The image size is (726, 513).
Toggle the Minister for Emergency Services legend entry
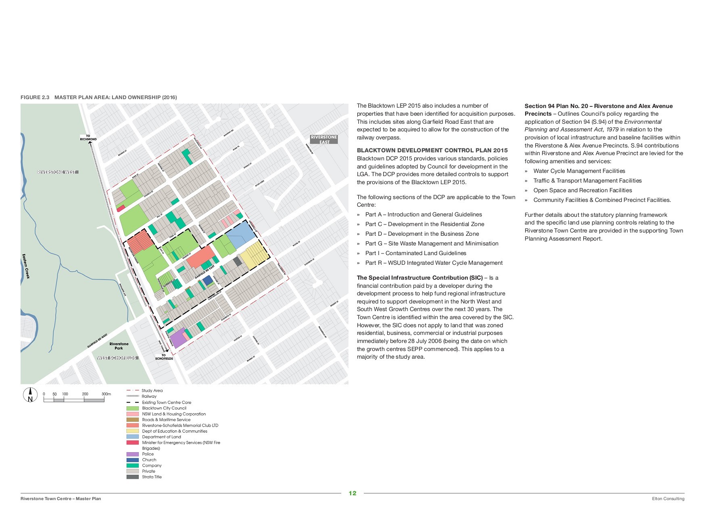point(133,442)
